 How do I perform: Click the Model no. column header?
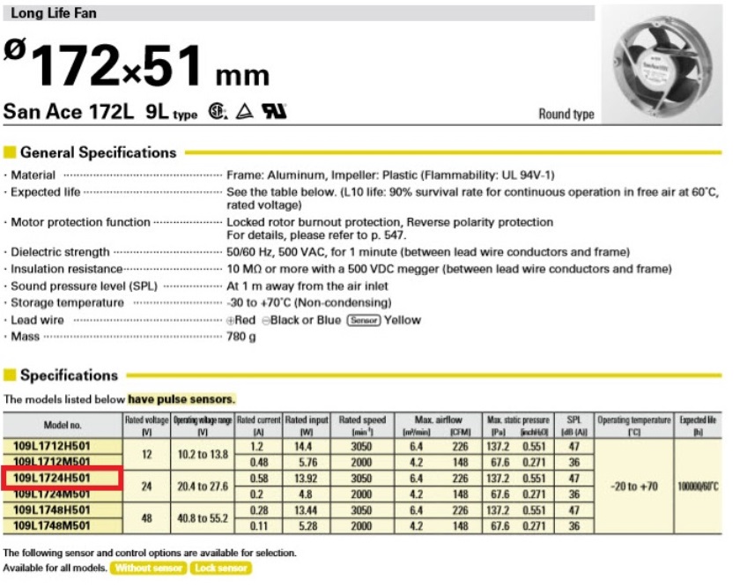pos(63,425)
